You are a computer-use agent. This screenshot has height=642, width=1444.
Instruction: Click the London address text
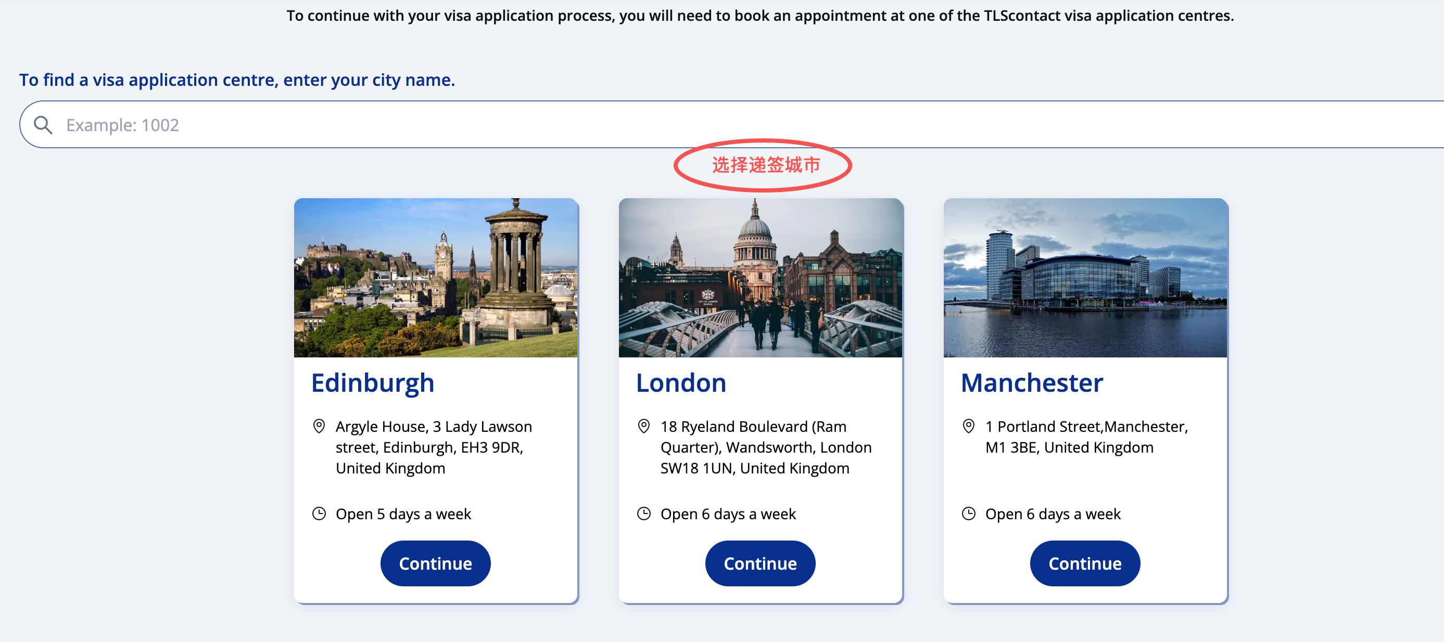coord(765,447)
